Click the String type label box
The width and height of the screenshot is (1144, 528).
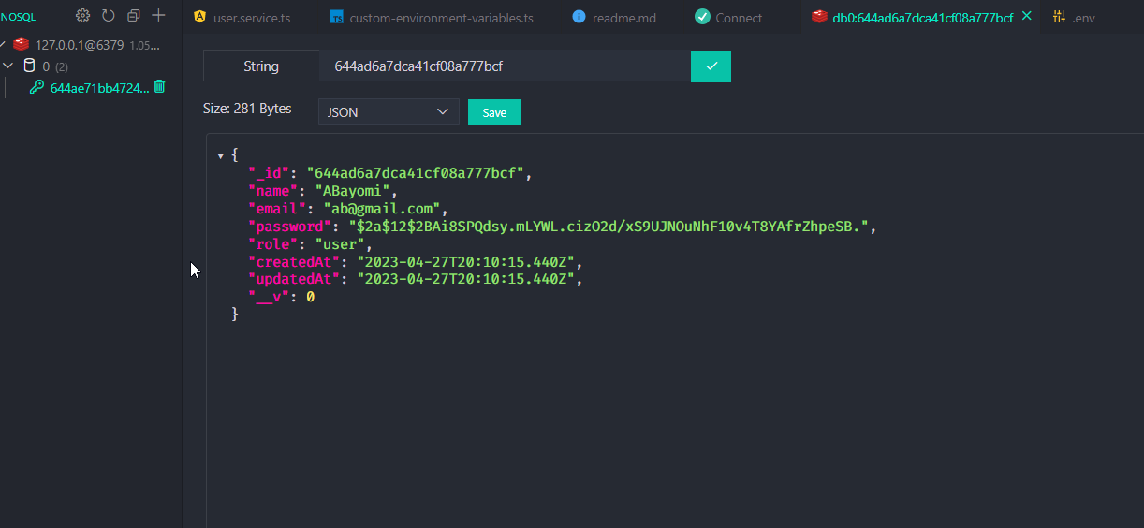click(x=261, y=66)
